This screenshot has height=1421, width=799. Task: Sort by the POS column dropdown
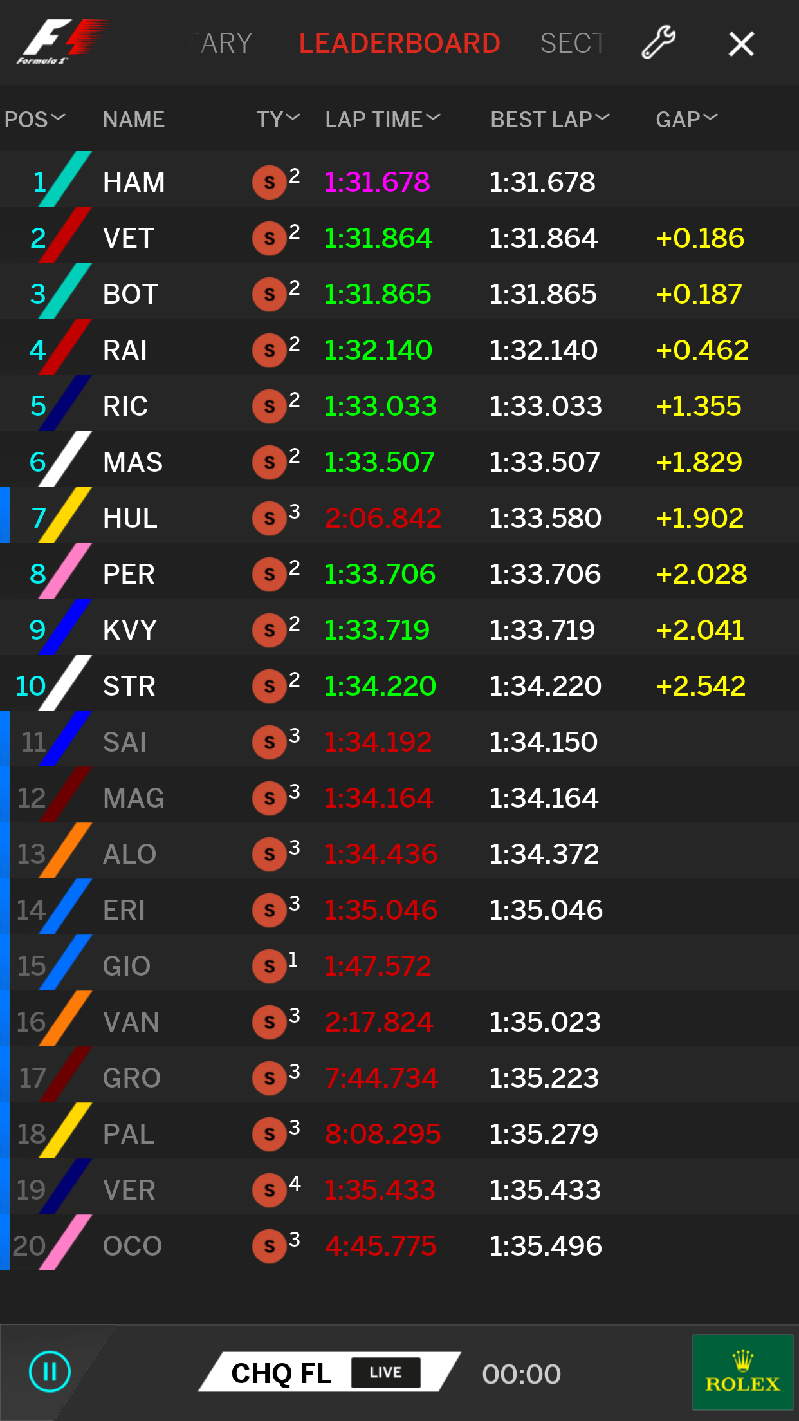(35, 119)
